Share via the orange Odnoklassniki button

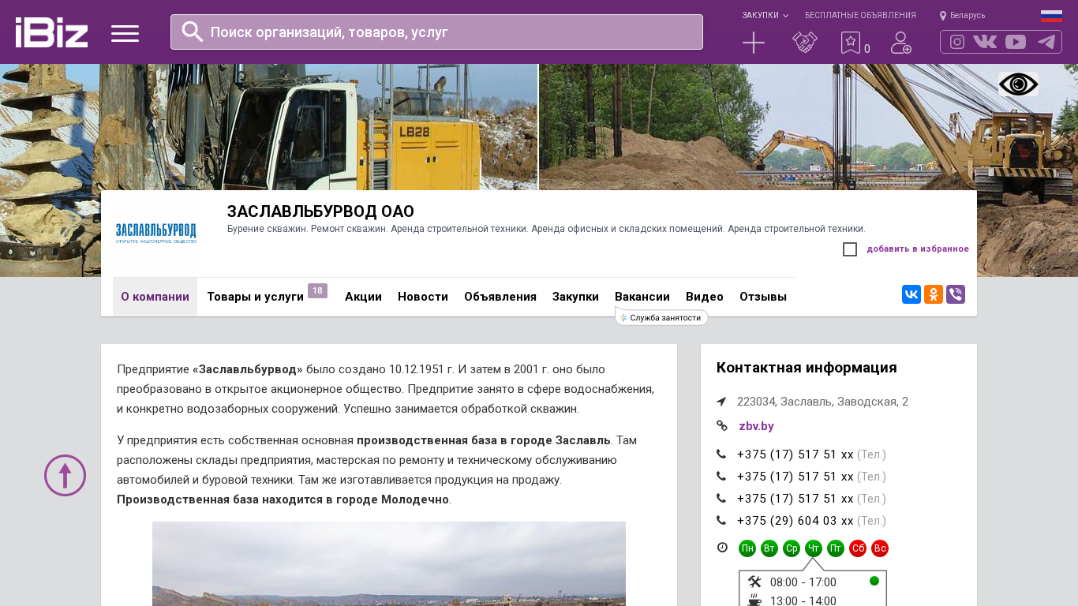934,294
